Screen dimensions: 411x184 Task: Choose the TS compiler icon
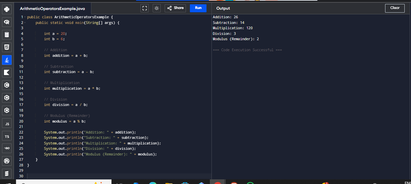click(x=7, y=136)
